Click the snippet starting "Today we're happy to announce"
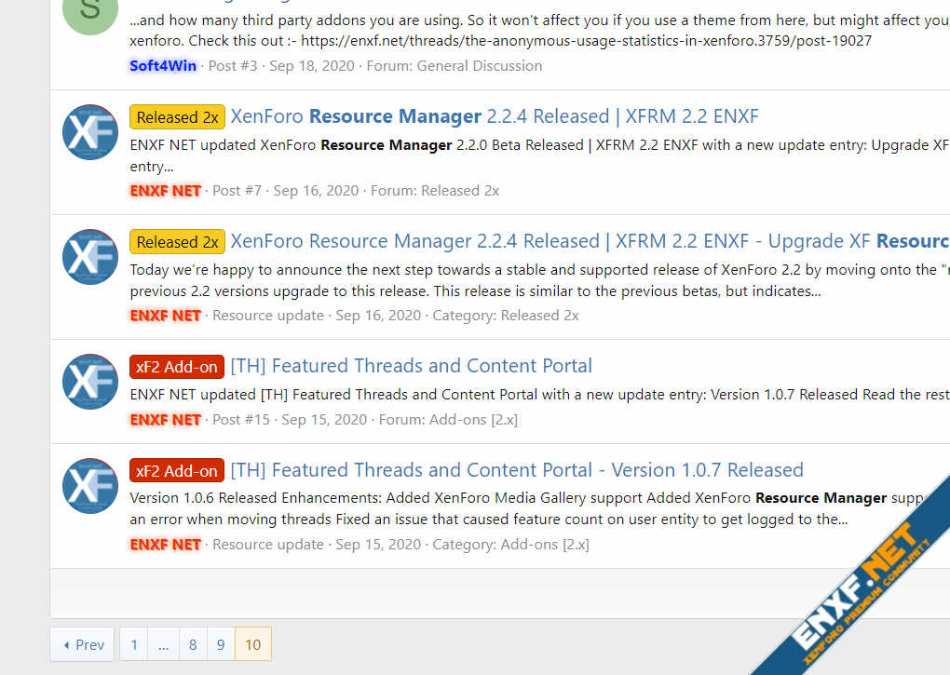 540,280
